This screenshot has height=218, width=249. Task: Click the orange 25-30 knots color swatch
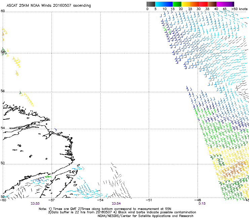click(x=194, y=4)
